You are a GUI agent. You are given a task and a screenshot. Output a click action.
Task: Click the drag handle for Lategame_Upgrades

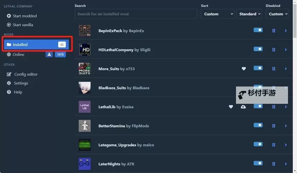273,145
